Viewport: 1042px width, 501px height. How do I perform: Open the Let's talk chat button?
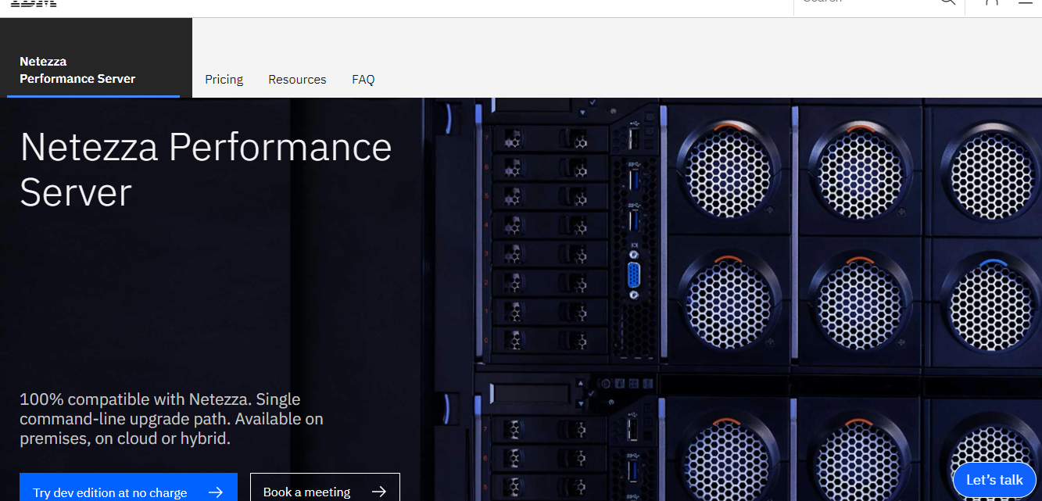[994, 480]
